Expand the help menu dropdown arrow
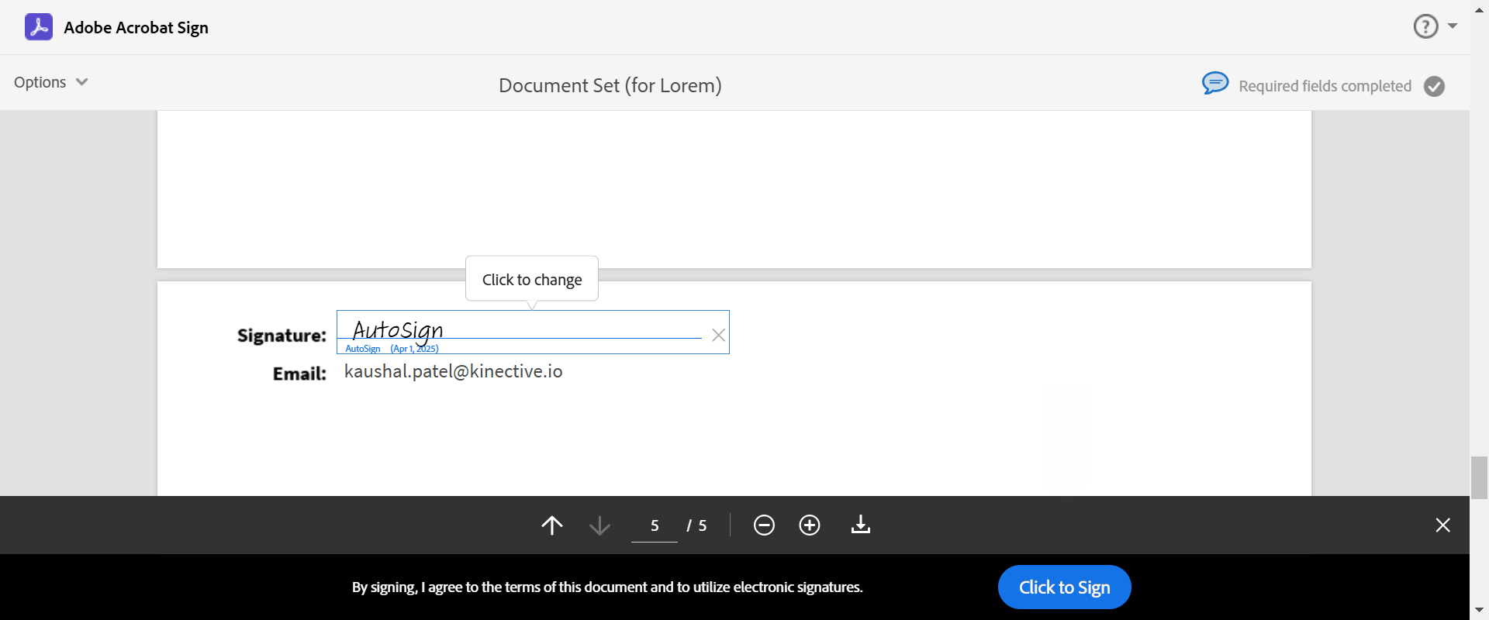 1453,26
